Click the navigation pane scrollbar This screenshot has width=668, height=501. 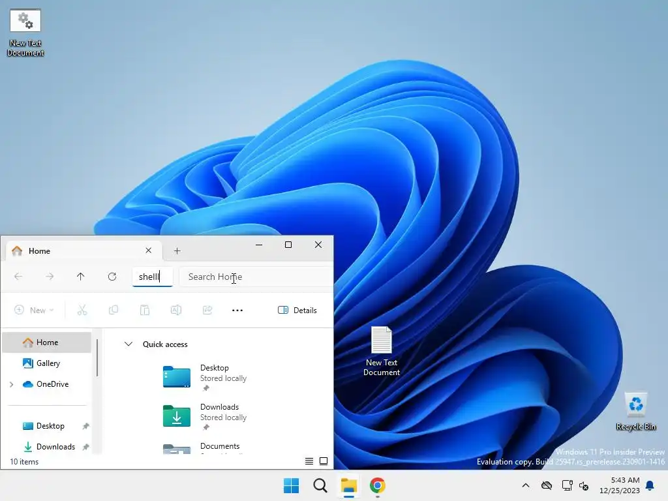click(x=97, y=358)
